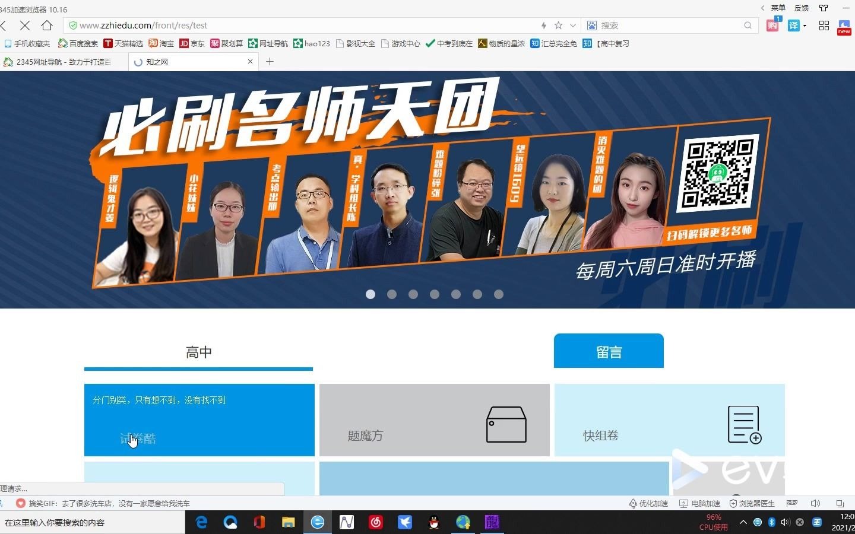Open the 搞笑GIF news ticker link
This screenshot has width=855, height=534.
point(109,503)
